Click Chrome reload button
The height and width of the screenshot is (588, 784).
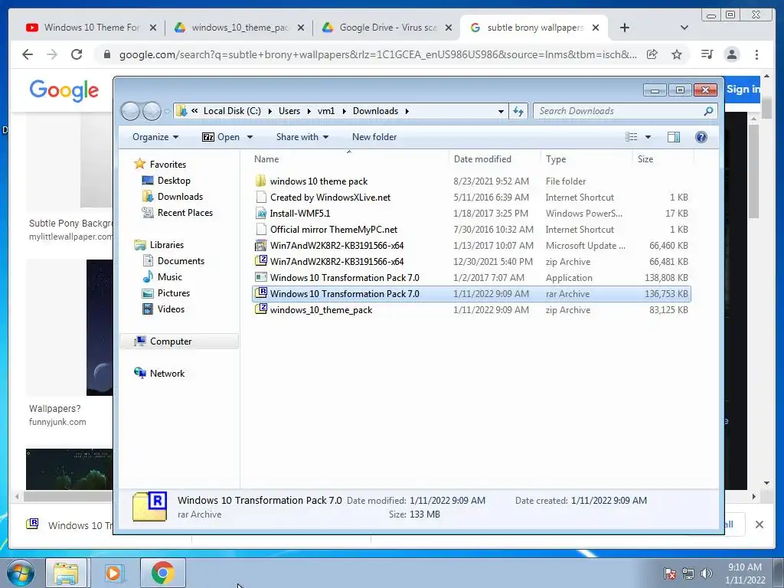pyautogui.click(x=77, y=54)
